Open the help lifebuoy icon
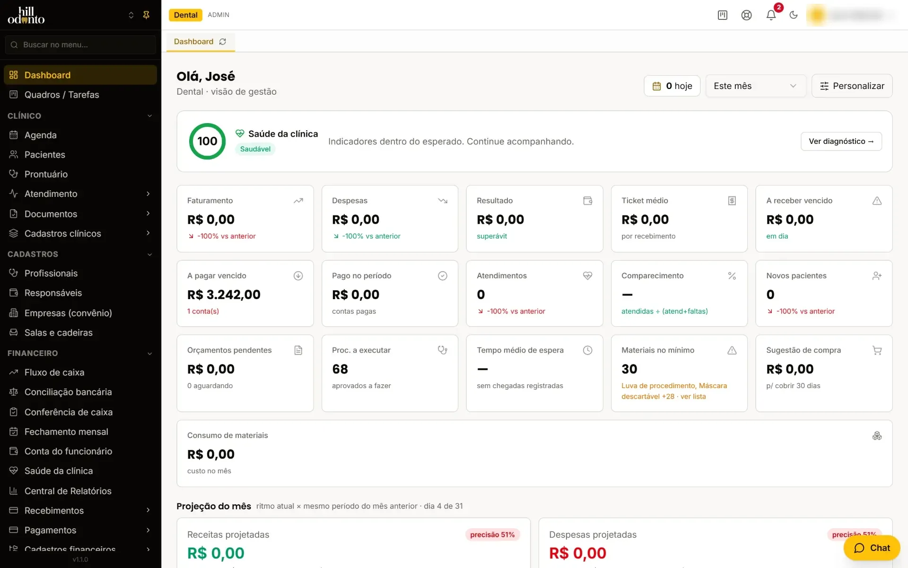Viewport: 908px width, 568px height. click(x=746, y=15)
